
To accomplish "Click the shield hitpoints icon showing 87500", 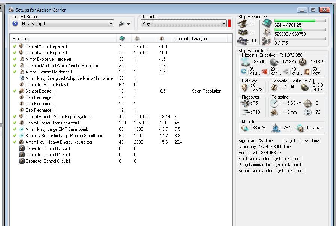I will pyautogui.click(x=245, y=62).
